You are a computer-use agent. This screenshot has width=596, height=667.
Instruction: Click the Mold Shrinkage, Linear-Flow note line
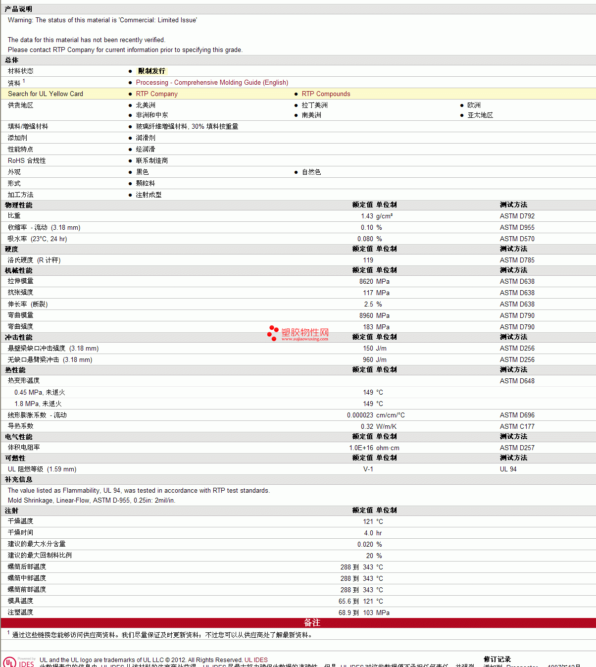92,501
